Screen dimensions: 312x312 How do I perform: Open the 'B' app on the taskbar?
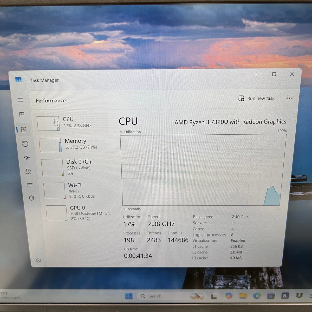(x=285, y=296)
